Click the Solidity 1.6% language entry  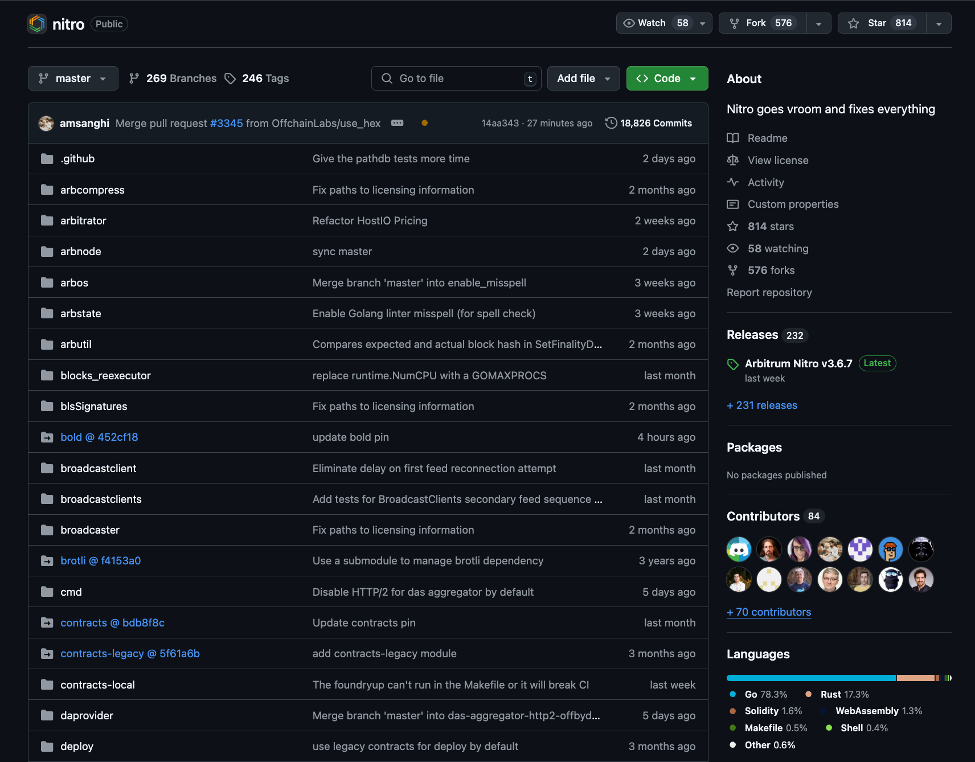coord(766,711)
